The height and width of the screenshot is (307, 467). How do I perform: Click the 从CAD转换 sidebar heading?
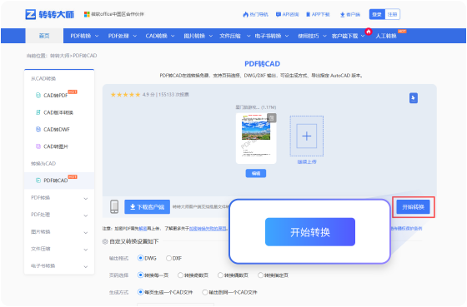coord(43,79)
